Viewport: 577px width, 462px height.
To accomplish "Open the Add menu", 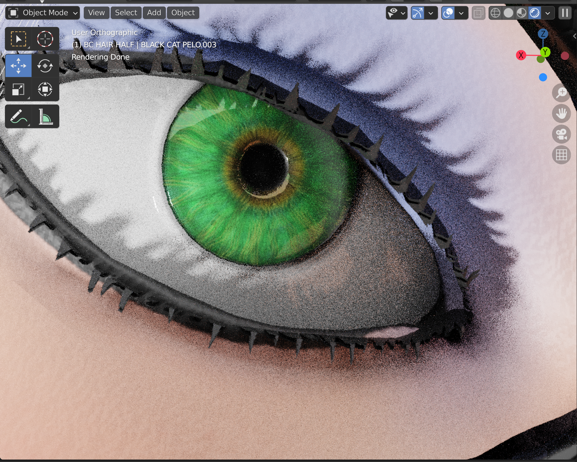I will tap(154, 13).
